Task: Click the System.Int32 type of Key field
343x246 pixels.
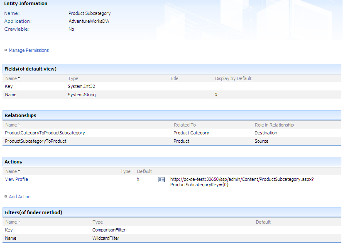Action: [82, 86]
